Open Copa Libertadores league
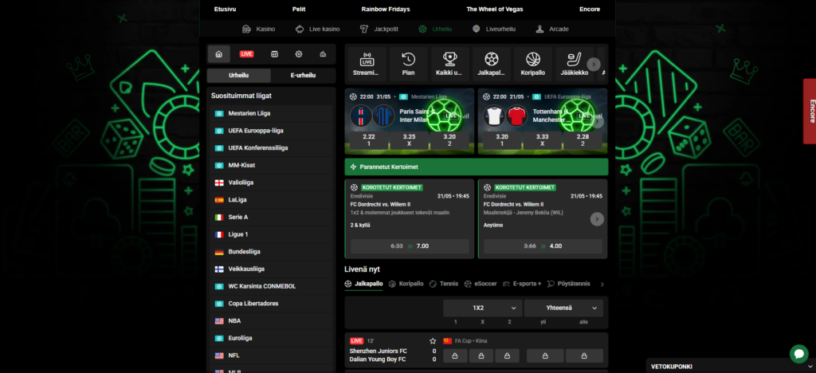This screenshot has height=373, width=816. click(271, 304)
